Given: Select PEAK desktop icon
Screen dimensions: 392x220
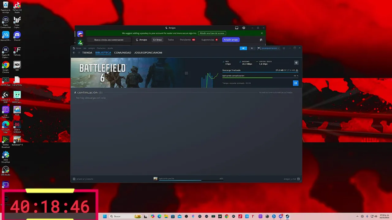Looking at the screenshot, I should pyautogui.click(x=17, y=111).
